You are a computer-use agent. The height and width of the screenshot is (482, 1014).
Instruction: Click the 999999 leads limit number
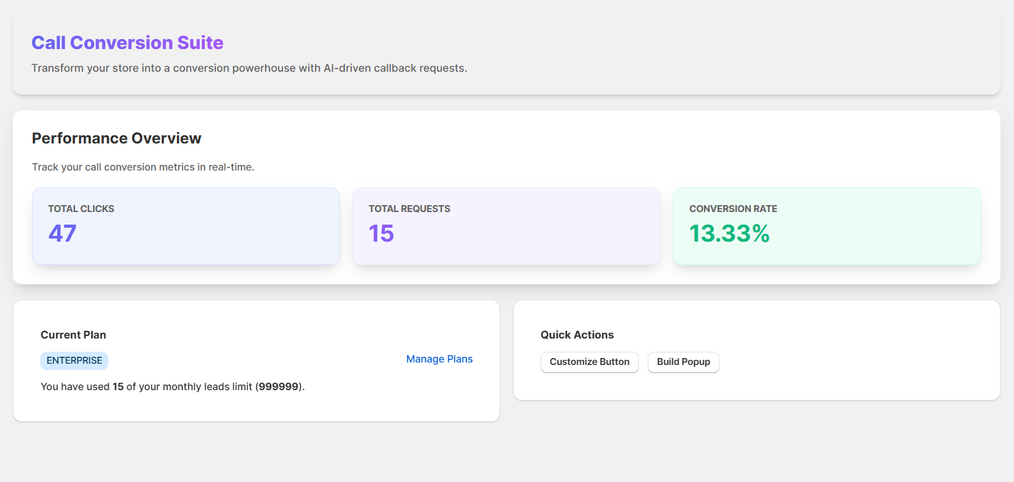(x=278, y=386)
